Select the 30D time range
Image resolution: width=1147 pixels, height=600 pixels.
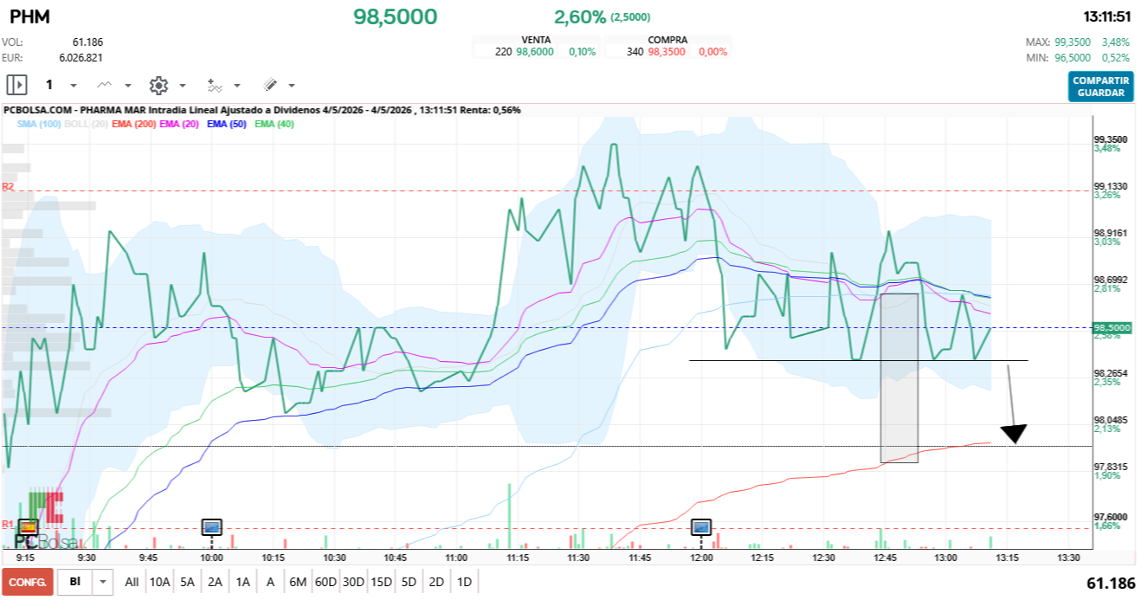pos(353,582)
